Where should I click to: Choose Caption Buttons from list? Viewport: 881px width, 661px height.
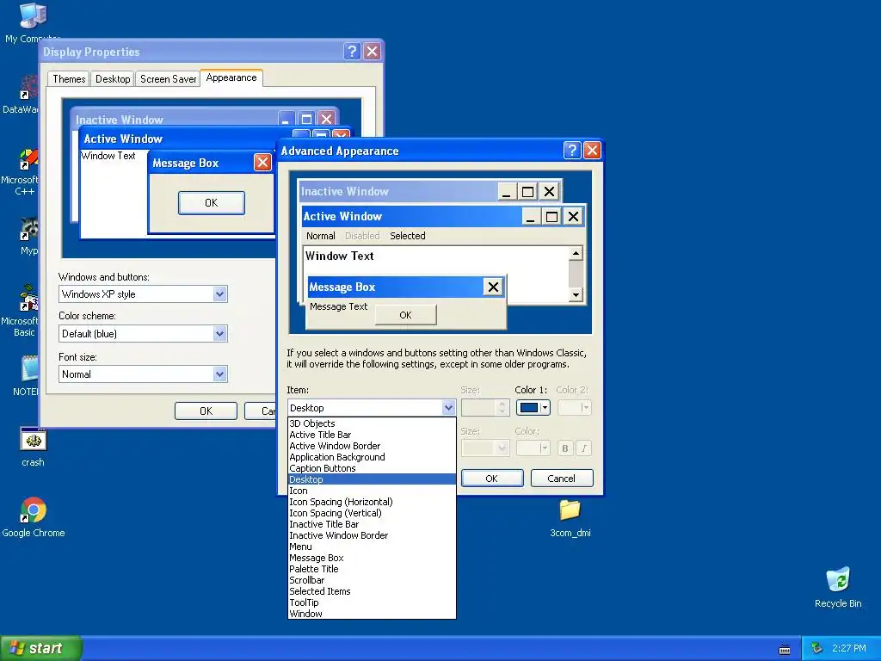(372, 468)
